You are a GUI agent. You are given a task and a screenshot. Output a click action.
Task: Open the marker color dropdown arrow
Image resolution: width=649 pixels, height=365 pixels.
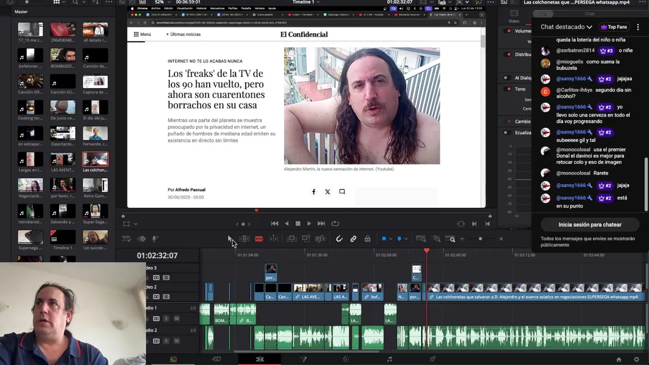tap(406, 239)
